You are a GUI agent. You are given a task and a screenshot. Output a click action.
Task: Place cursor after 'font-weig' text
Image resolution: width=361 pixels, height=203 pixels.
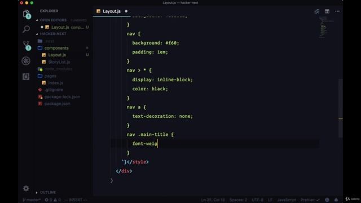(x=157, y=144)
